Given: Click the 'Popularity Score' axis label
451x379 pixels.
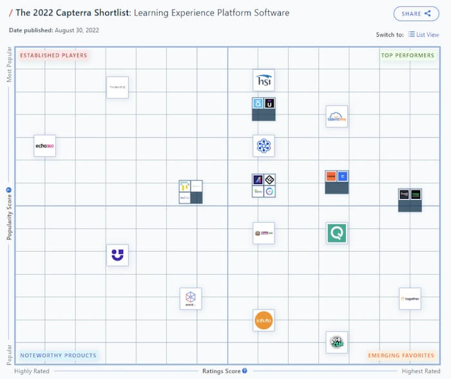Looking at the screenshot, I should coord(9,217).
